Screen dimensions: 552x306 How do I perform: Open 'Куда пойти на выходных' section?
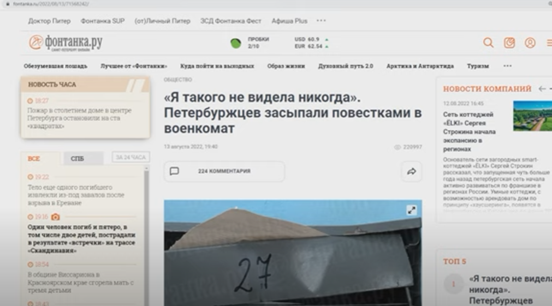[x=217, y=66]
